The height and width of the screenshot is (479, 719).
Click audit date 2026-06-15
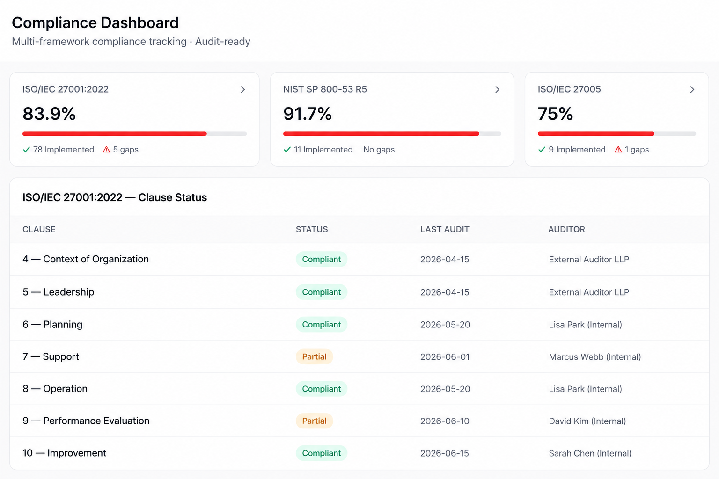pos(445,453)
